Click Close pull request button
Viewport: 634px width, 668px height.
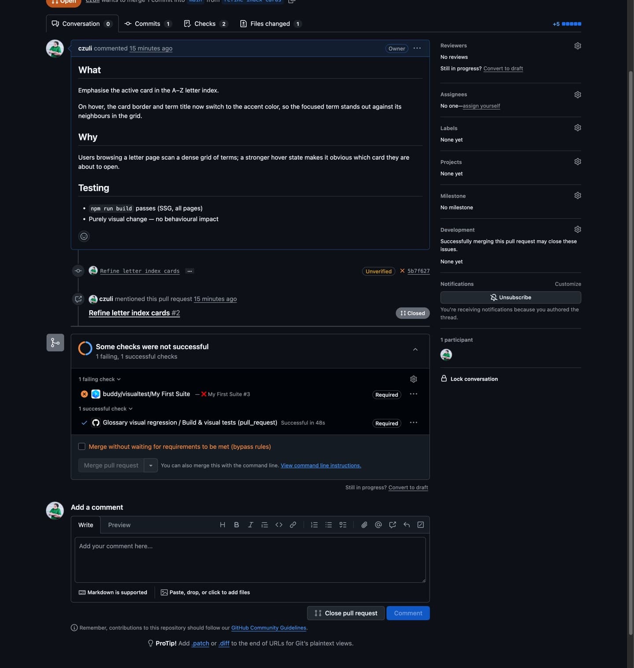[x=346, y=613]
